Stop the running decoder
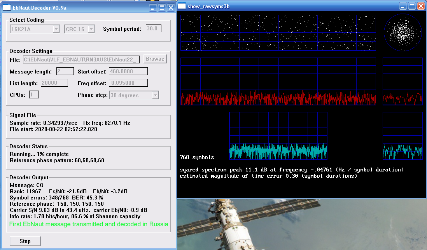This screenshot has width=427, height=250. [25, 241]
